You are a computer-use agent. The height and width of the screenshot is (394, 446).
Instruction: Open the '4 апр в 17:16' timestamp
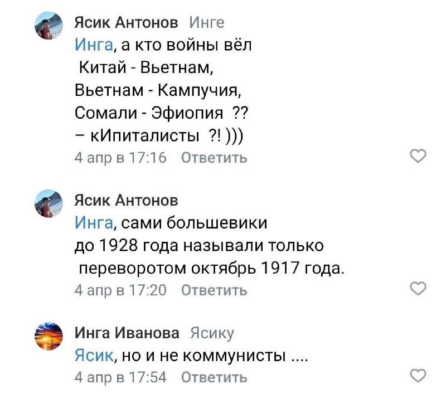point(120,158)
